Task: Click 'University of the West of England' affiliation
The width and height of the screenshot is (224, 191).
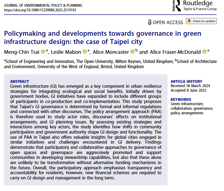Action: (x=68, y=67)
